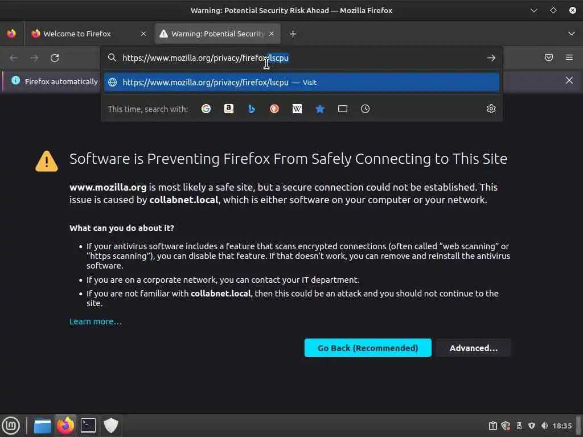Open the Learn more… link

[x=96, y=322]
